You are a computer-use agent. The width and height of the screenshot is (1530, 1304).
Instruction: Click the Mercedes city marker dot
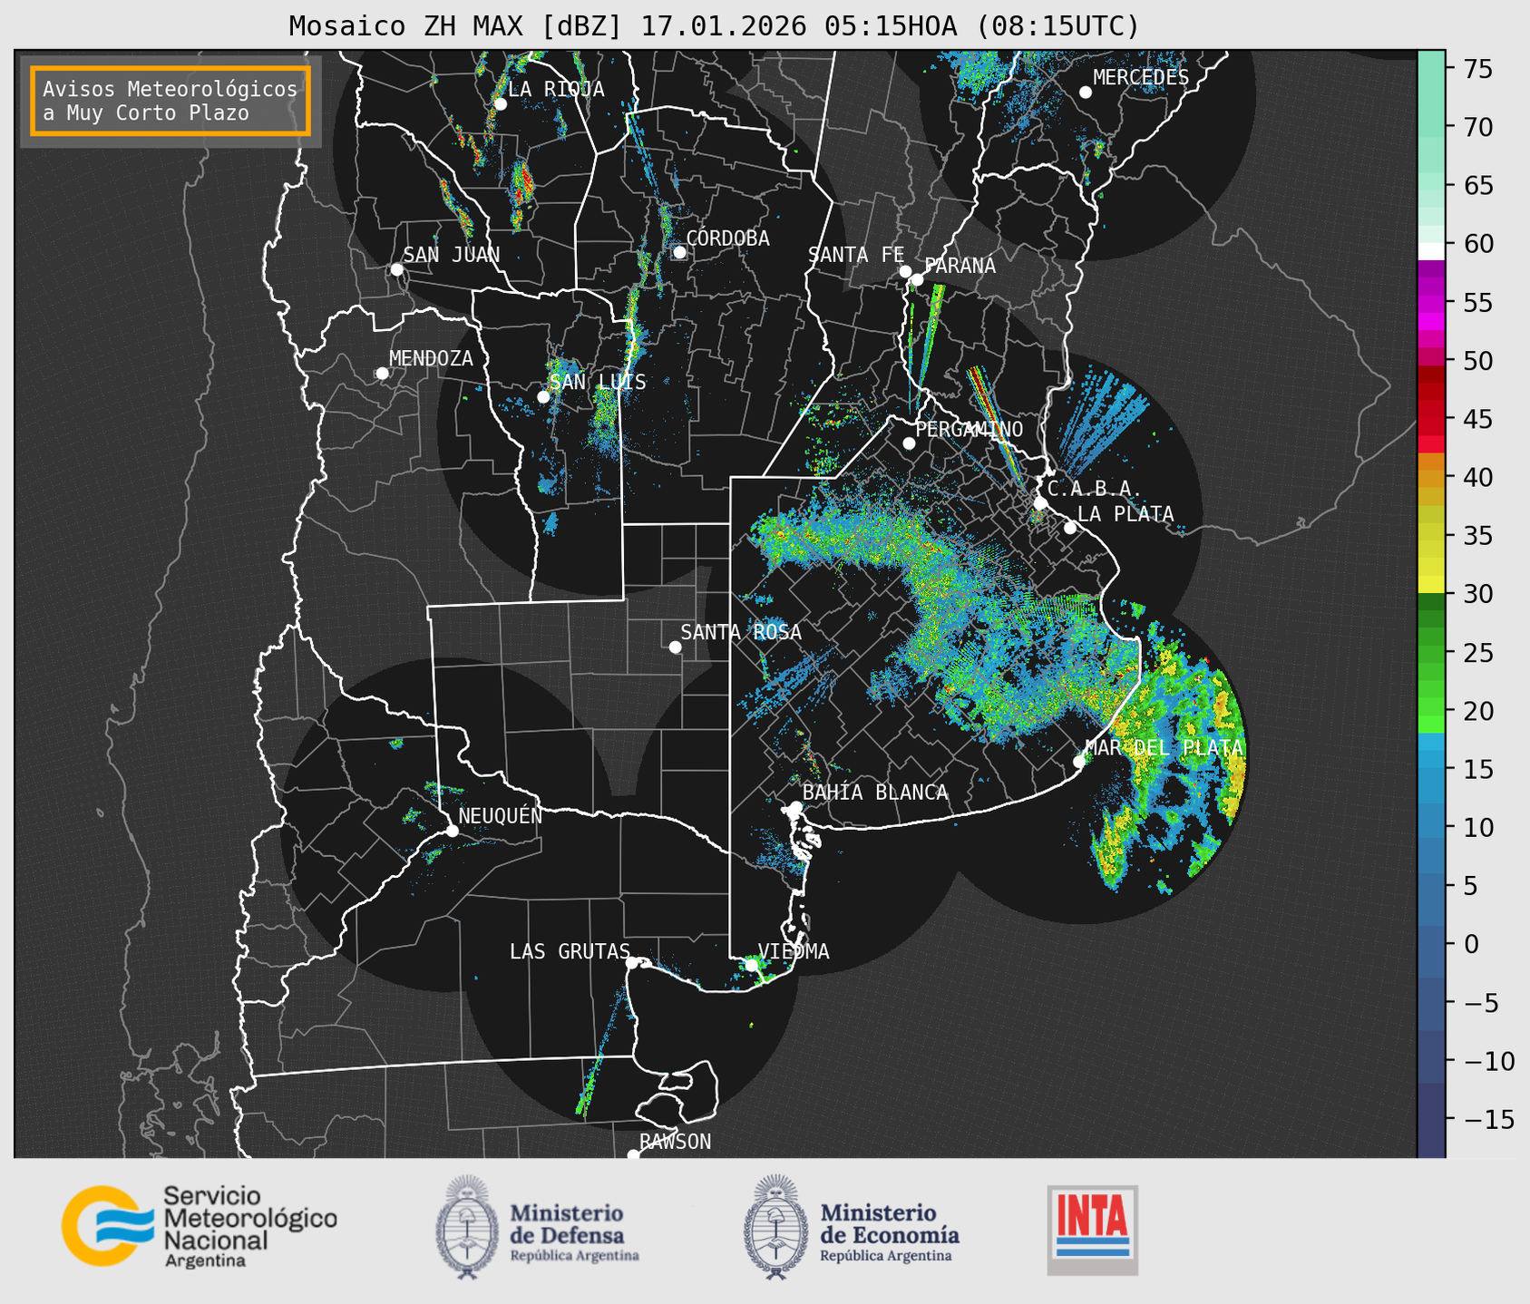click(x=1085, y=92)
